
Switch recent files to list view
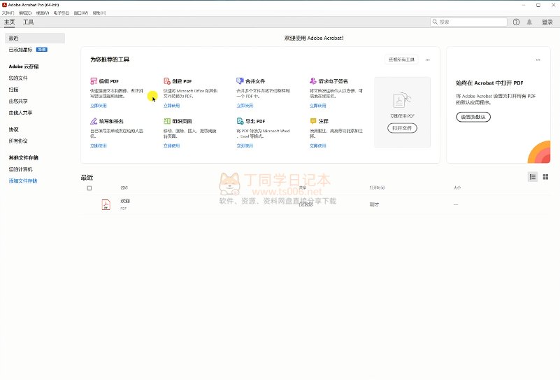click(x=533, y=177)
